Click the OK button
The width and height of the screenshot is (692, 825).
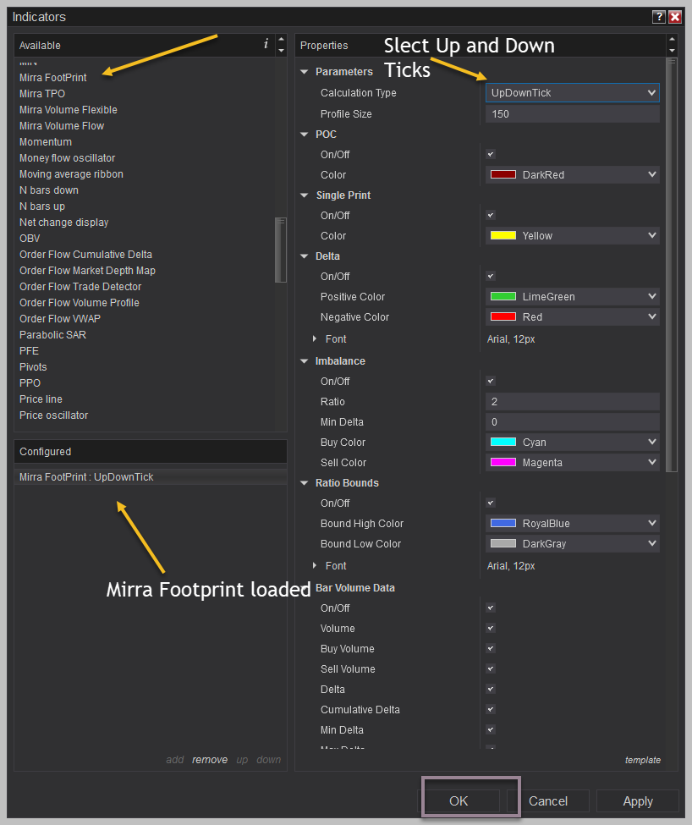tap(459, 800)
